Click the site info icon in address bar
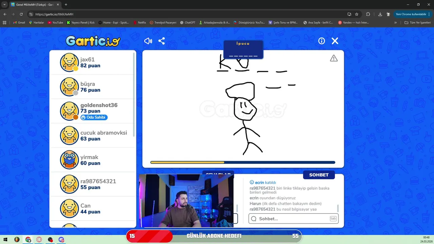The image size is (434, 244). click(31, 14)
